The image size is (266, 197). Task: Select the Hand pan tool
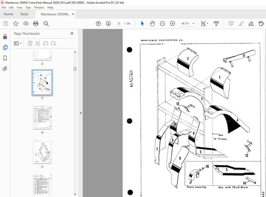(152, 24)
